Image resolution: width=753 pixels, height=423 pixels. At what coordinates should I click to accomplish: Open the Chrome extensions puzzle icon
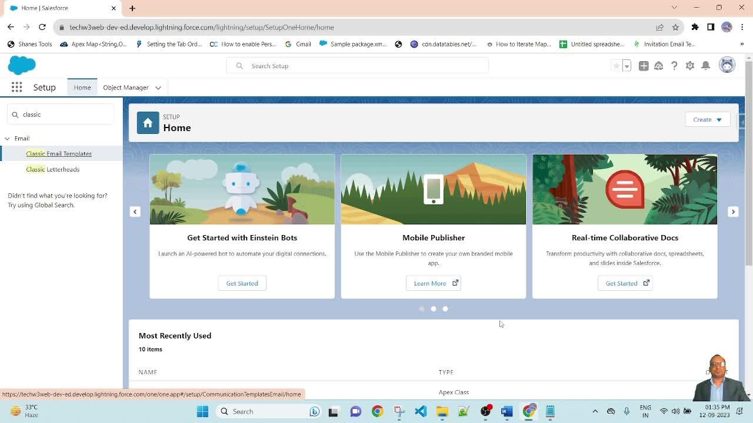point(695,27)
